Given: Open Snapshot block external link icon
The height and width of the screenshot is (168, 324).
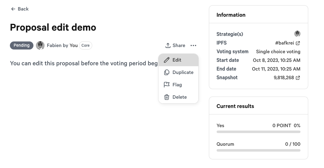Looking at the screenshot, I should [298, 78].
